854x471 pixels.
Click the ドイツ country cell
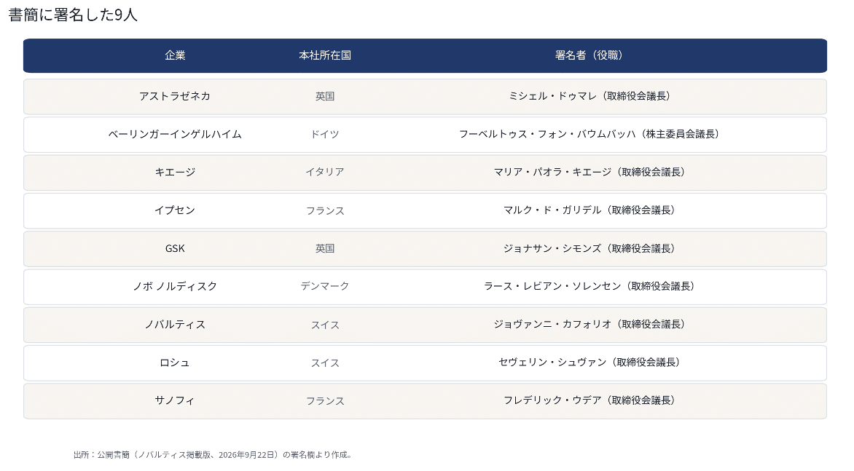[324, 135]
